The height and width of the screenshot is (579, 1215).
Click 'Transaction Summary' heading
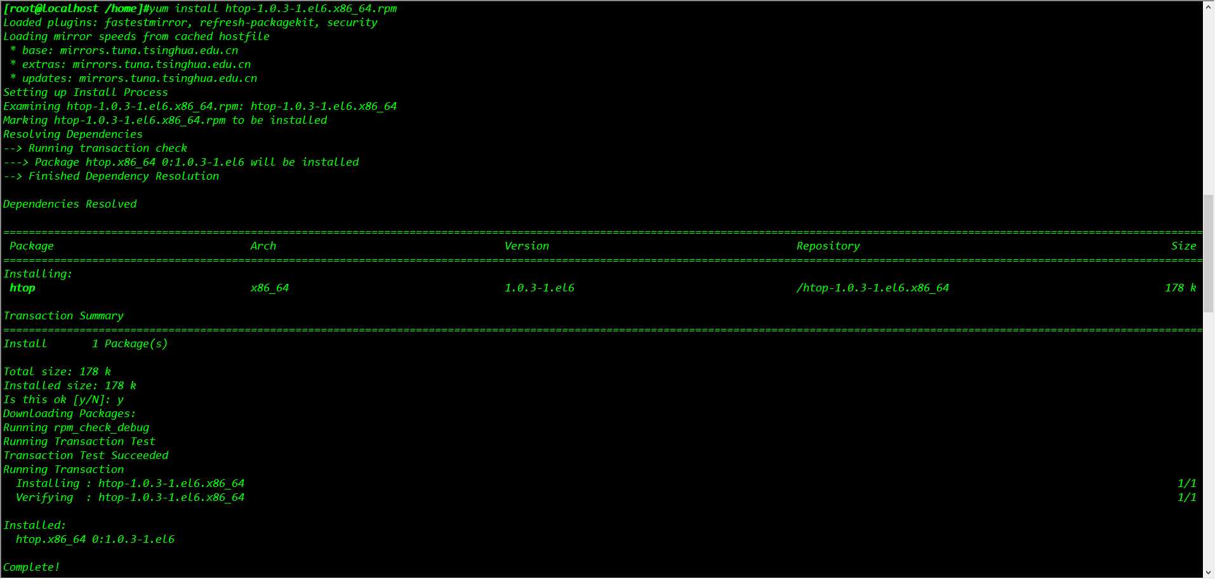coord(63,316)
